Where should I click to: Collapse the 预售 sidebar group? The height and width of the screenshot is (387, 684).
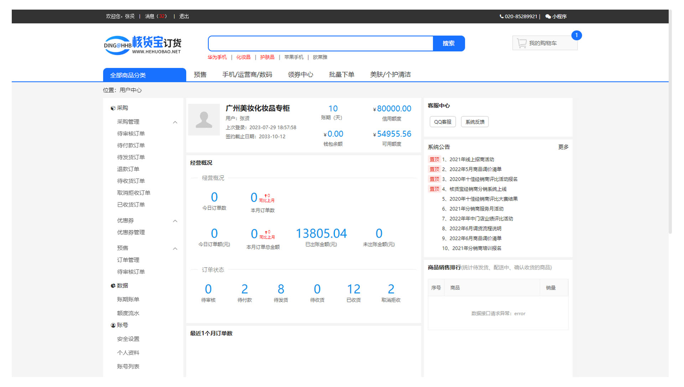click(175, 248)
